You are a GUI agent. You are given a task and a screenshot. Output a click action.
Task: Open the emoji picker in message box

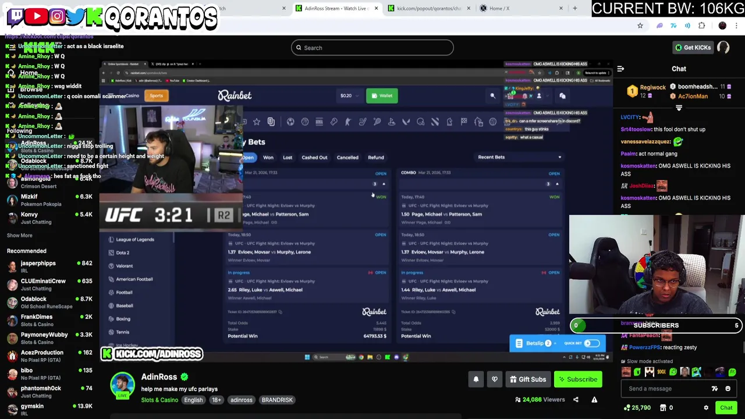728,389
